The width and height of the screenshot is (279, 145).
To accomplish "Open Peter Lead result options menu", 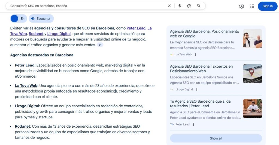I will (193, 124).
